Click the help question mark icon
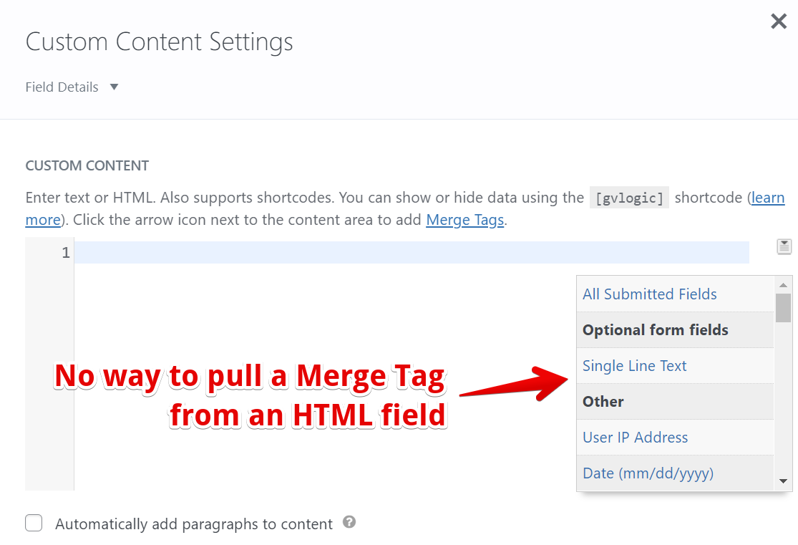 [x=349, y=523]
